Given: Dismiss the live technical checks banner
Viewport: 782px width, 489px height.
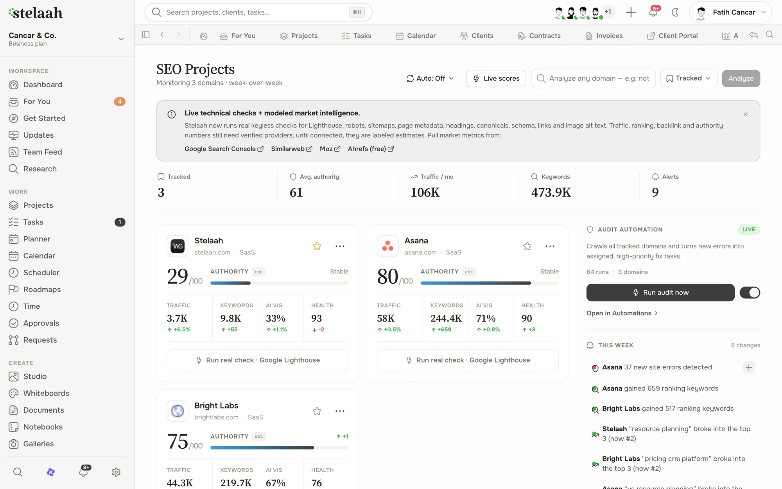Looking at the screenshot, I should 746,114.
